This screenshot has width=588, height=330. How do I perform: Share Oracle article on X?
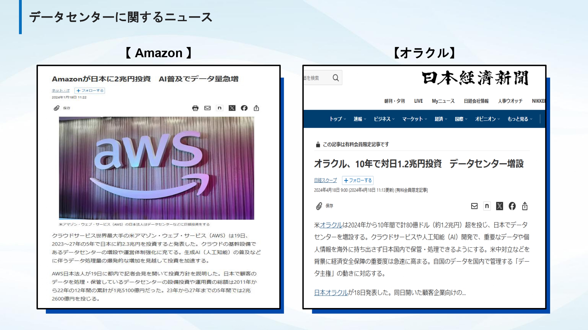pyautogui.click(x=500, y=206)
